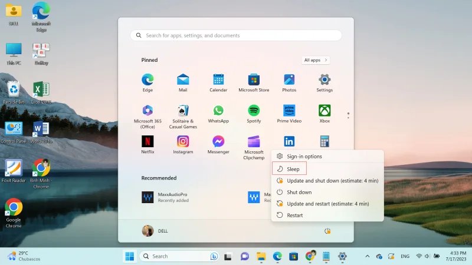Open Notepad from the taskbar
The height and width of the screenshot is (265, 472).
tap(326, 257)
